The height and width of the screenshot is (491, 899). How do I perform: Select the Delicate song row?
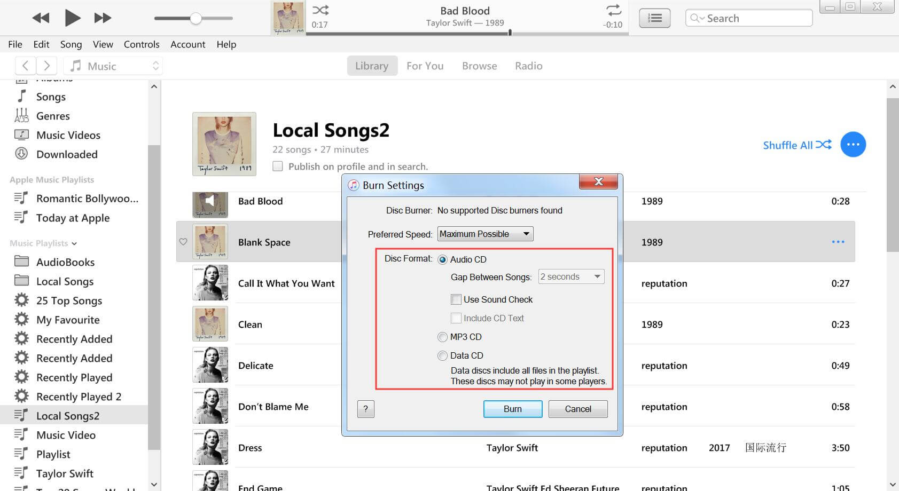(x=515, y=366)
